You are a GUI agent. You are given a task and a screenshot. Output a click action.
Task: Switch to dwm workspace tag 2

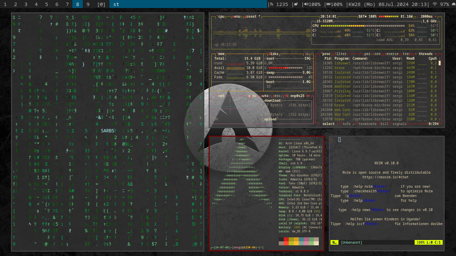pos(16,4)
